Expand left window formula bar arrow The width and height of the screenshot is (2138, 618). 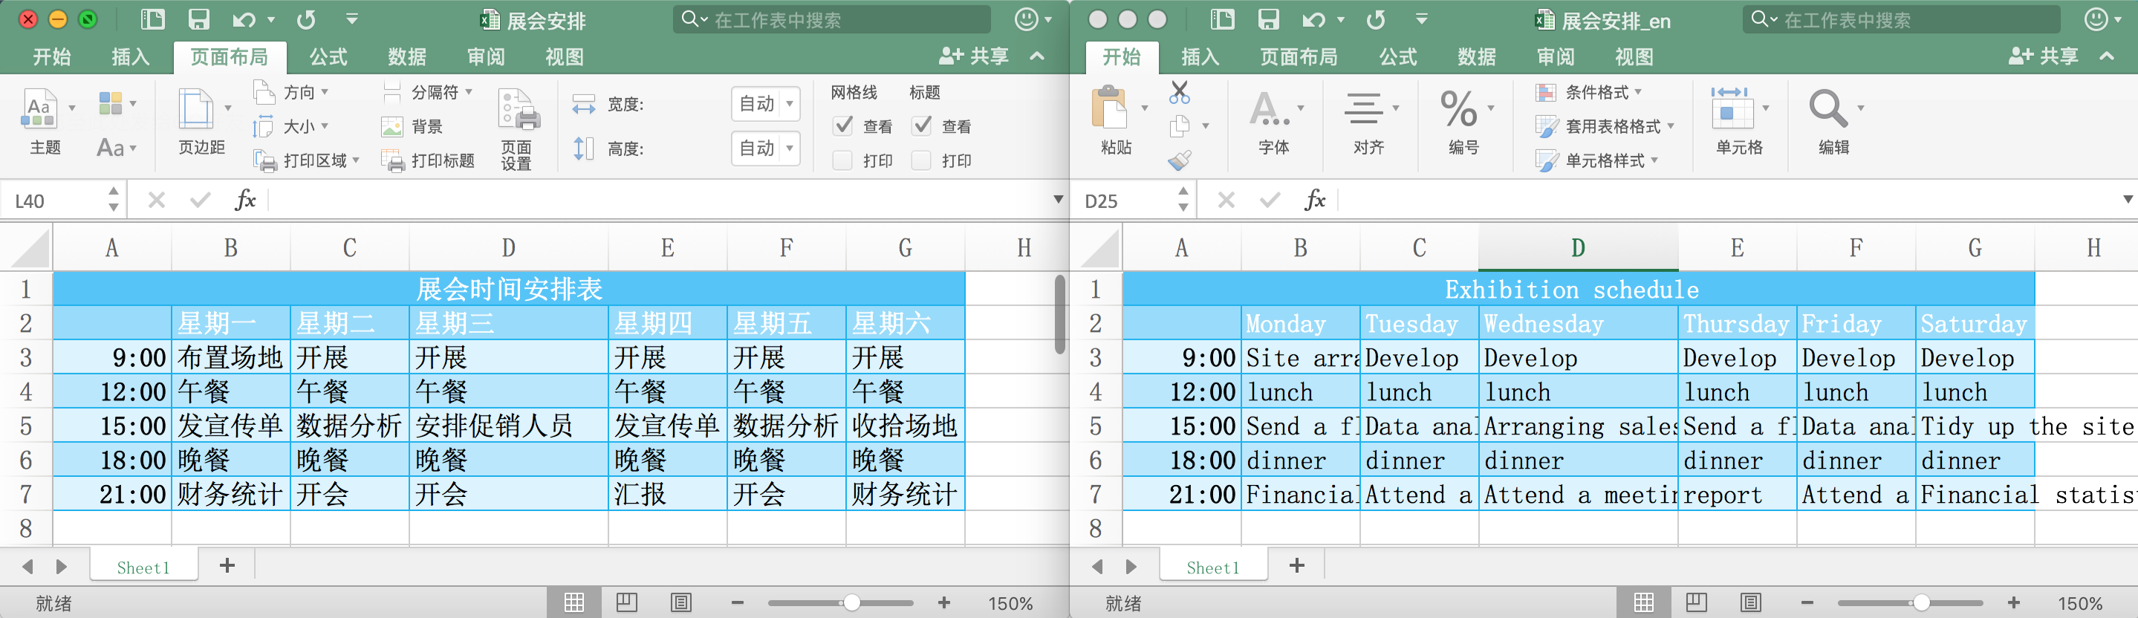pos(1057,200)
